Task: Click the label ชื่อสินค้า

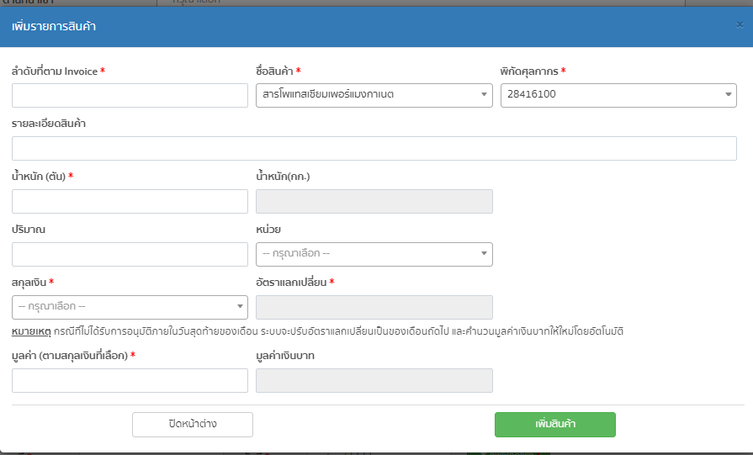Action: click(274, 71)
